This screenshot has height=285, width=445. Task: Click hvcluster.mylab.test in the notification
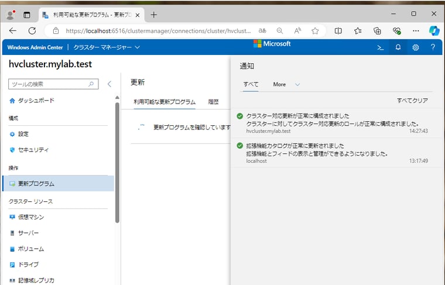pos(268,131)
